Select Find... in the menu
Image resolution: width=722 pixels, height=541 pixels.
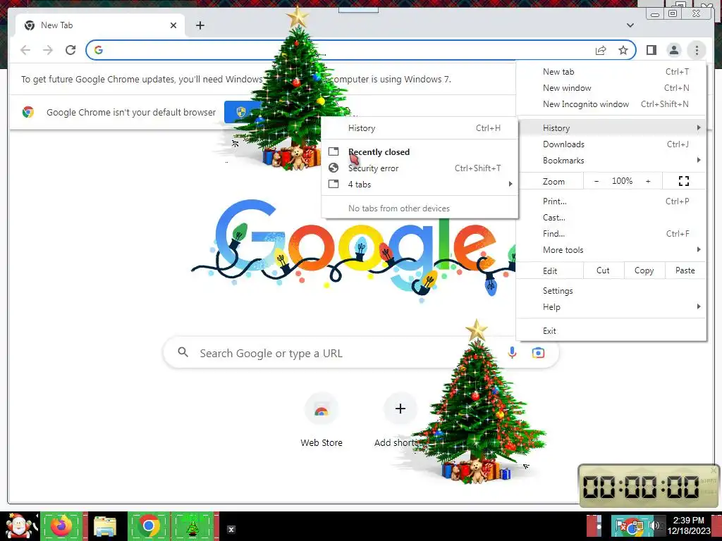[x=611, y=234]
